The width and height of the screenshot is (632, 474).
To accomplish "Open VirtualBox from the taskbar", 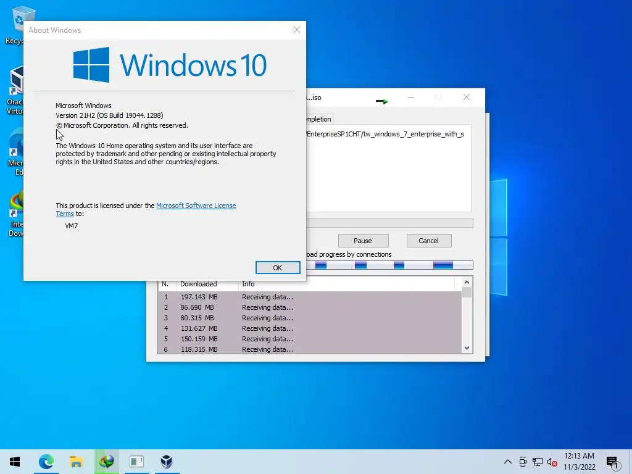I will [167, 462].
